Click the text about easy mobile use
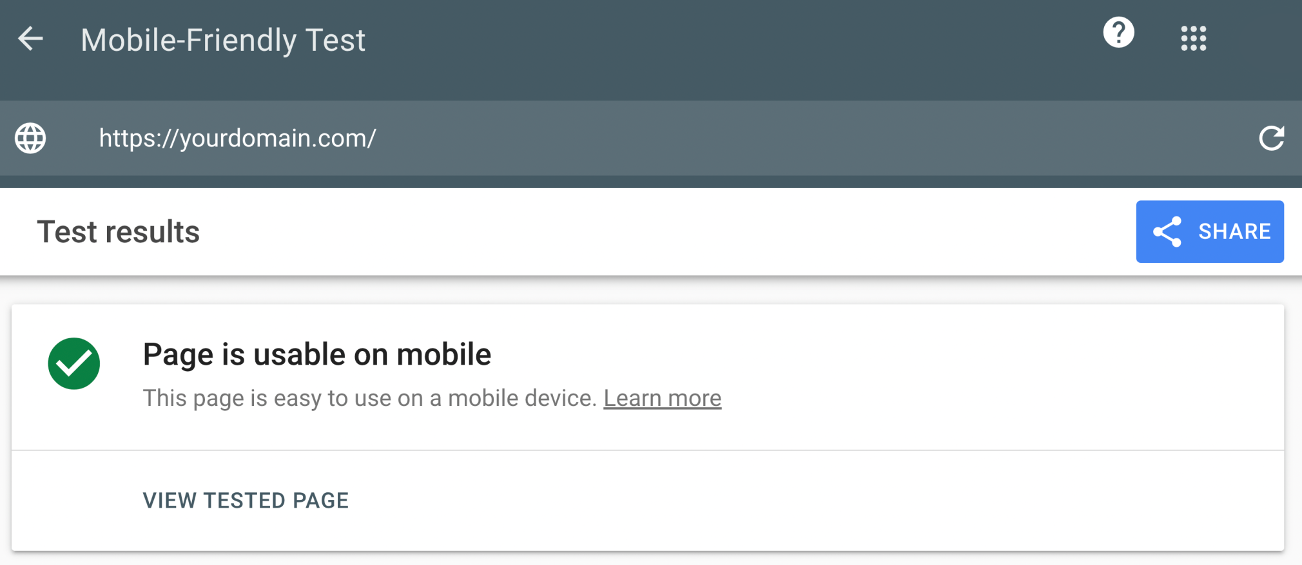 click(x=370, y=398)
